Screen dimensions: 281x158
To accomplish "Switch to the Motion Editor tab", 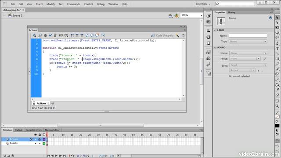I will tap(52, 130).
